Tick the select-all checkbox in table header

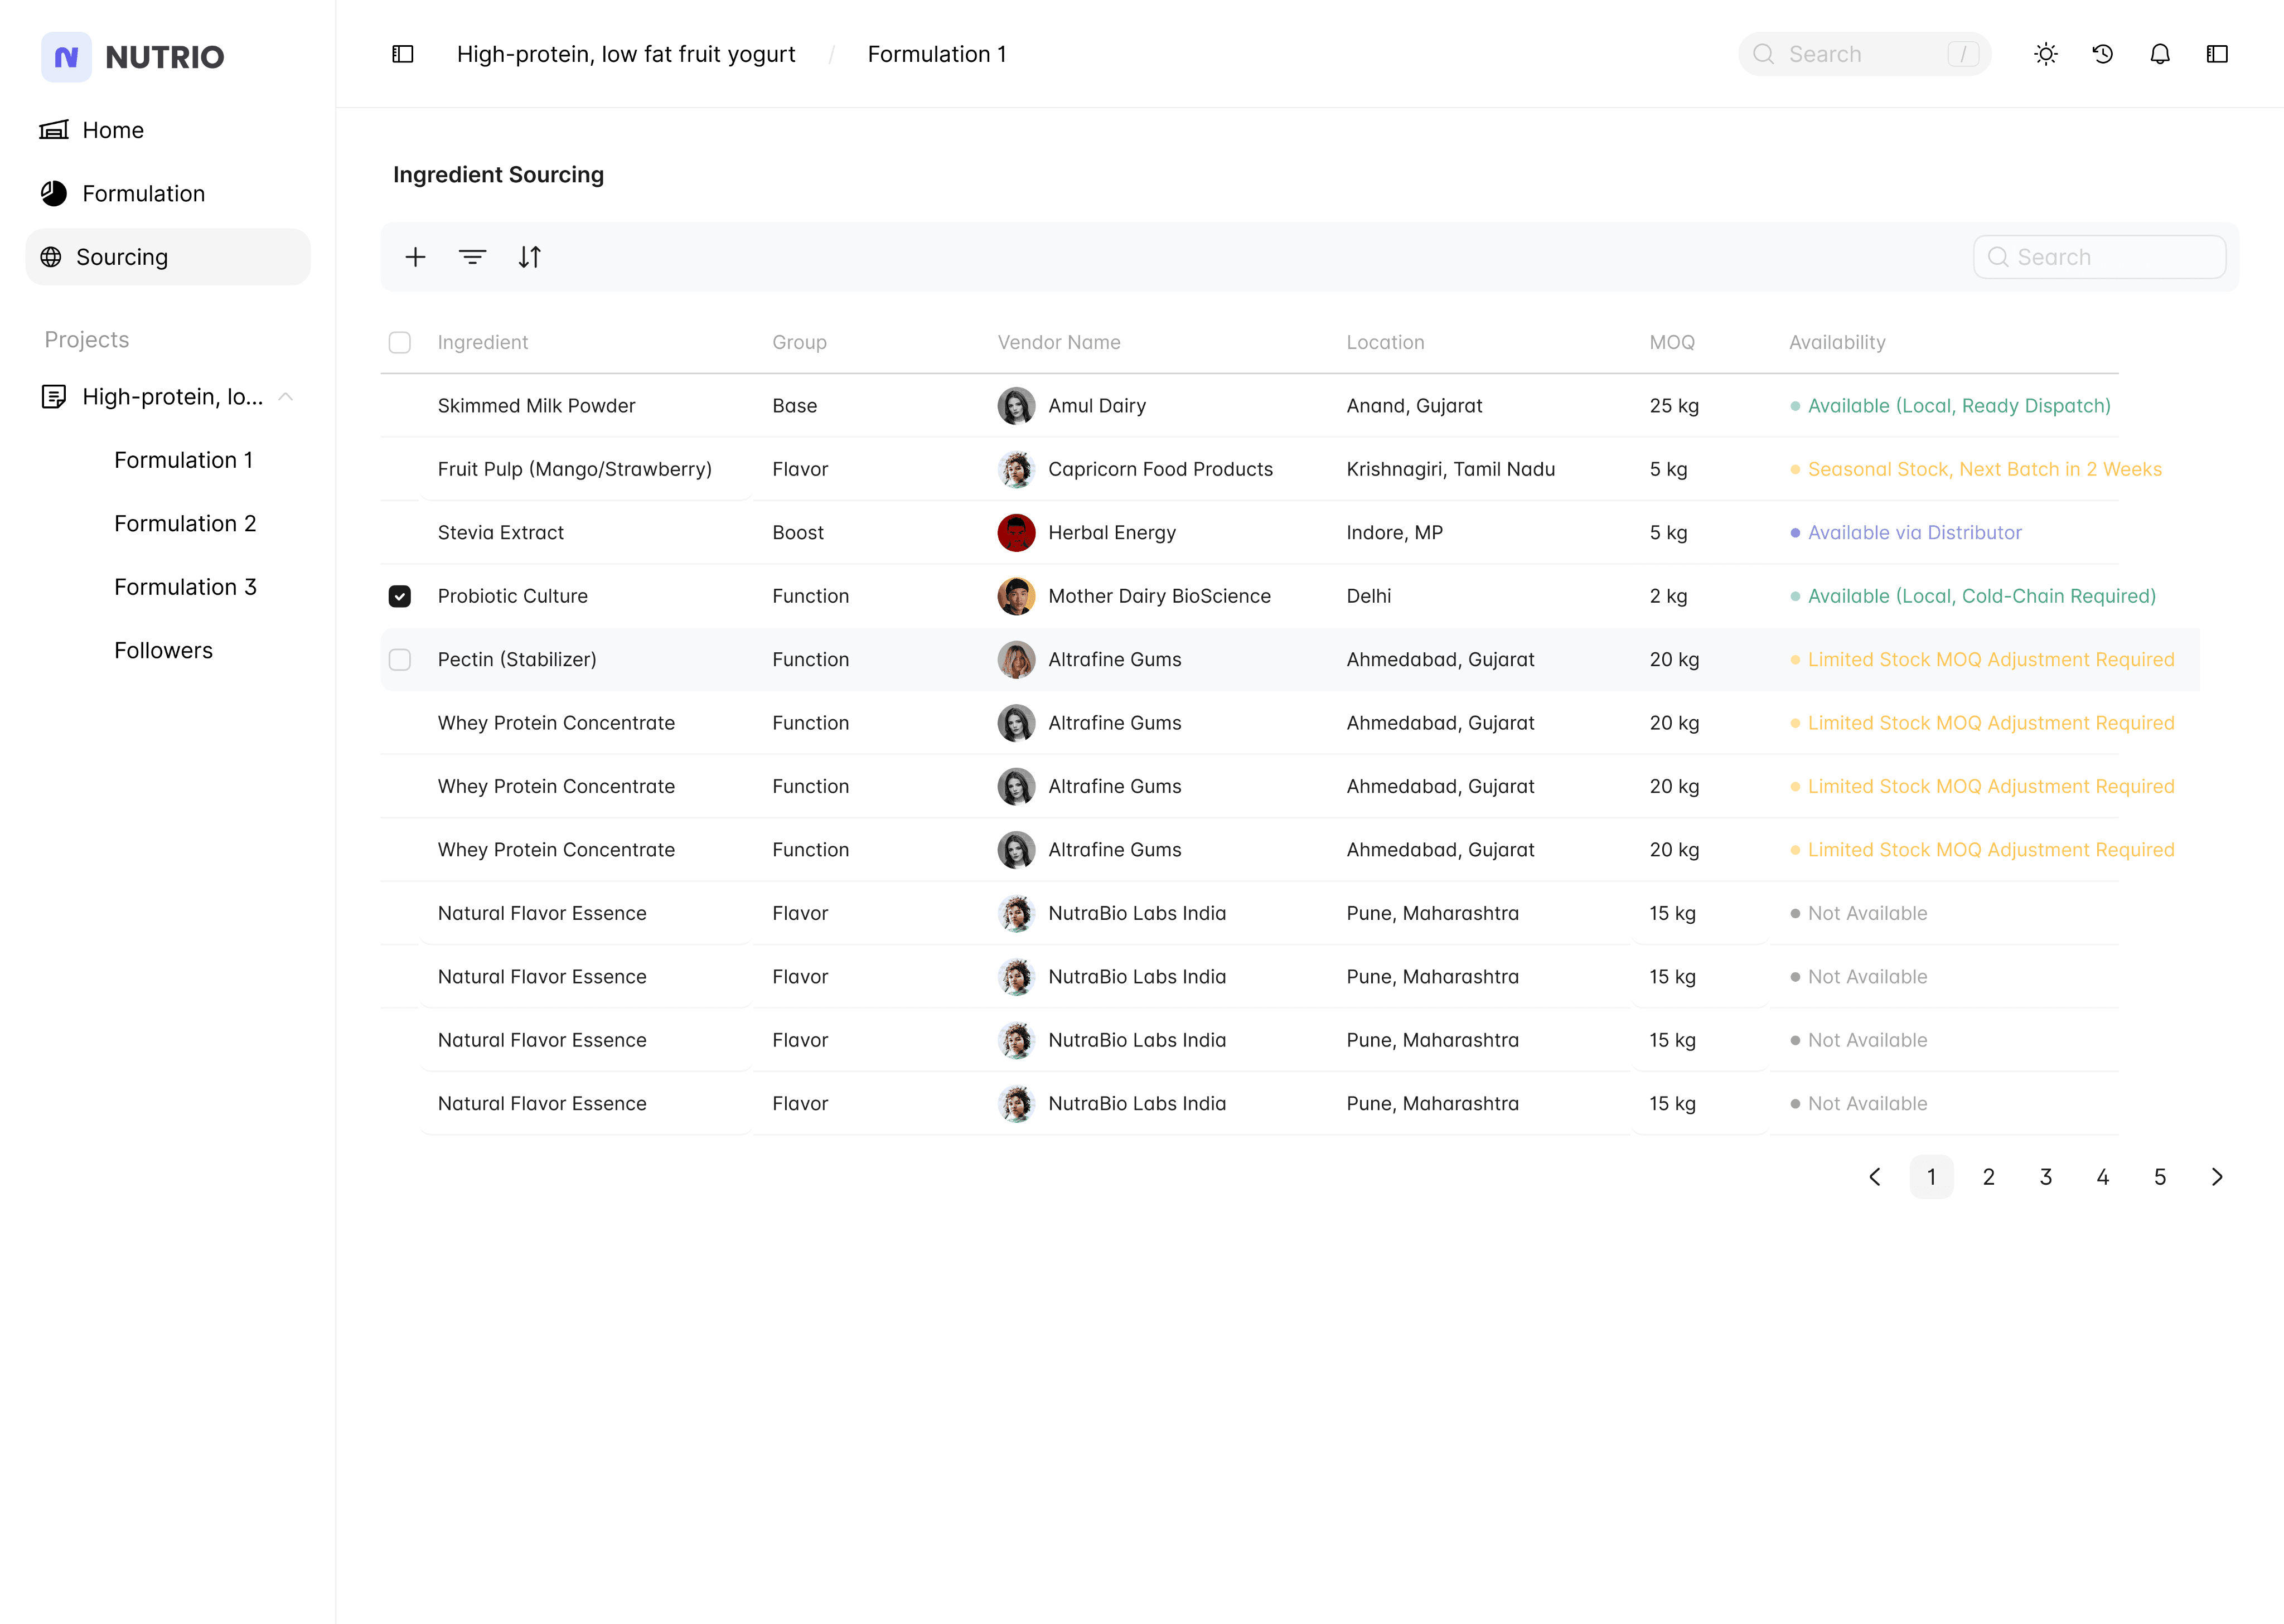coord(400,342)
